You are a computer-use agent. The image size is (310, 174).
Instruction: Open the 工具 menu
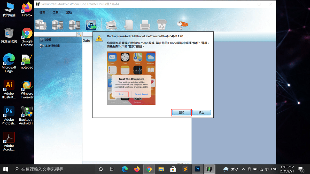pyautogui.click(x=56, y=12)
